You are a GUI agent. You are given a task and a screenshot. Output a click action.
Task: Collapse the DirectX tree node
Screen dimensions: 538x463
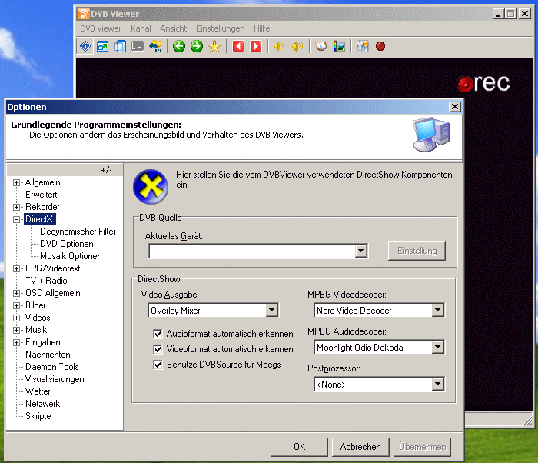point(16,219)
